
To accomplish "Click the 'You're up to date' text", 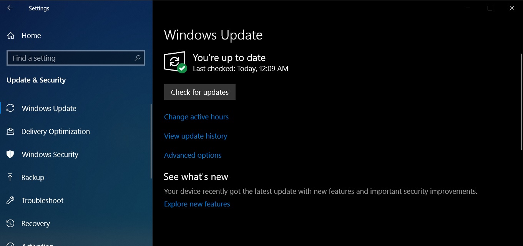I will (229, 58).
